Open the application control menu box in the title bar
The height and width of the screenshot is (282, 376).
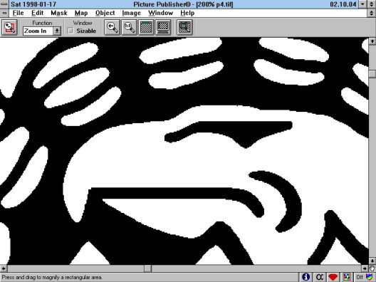[4, 4]
